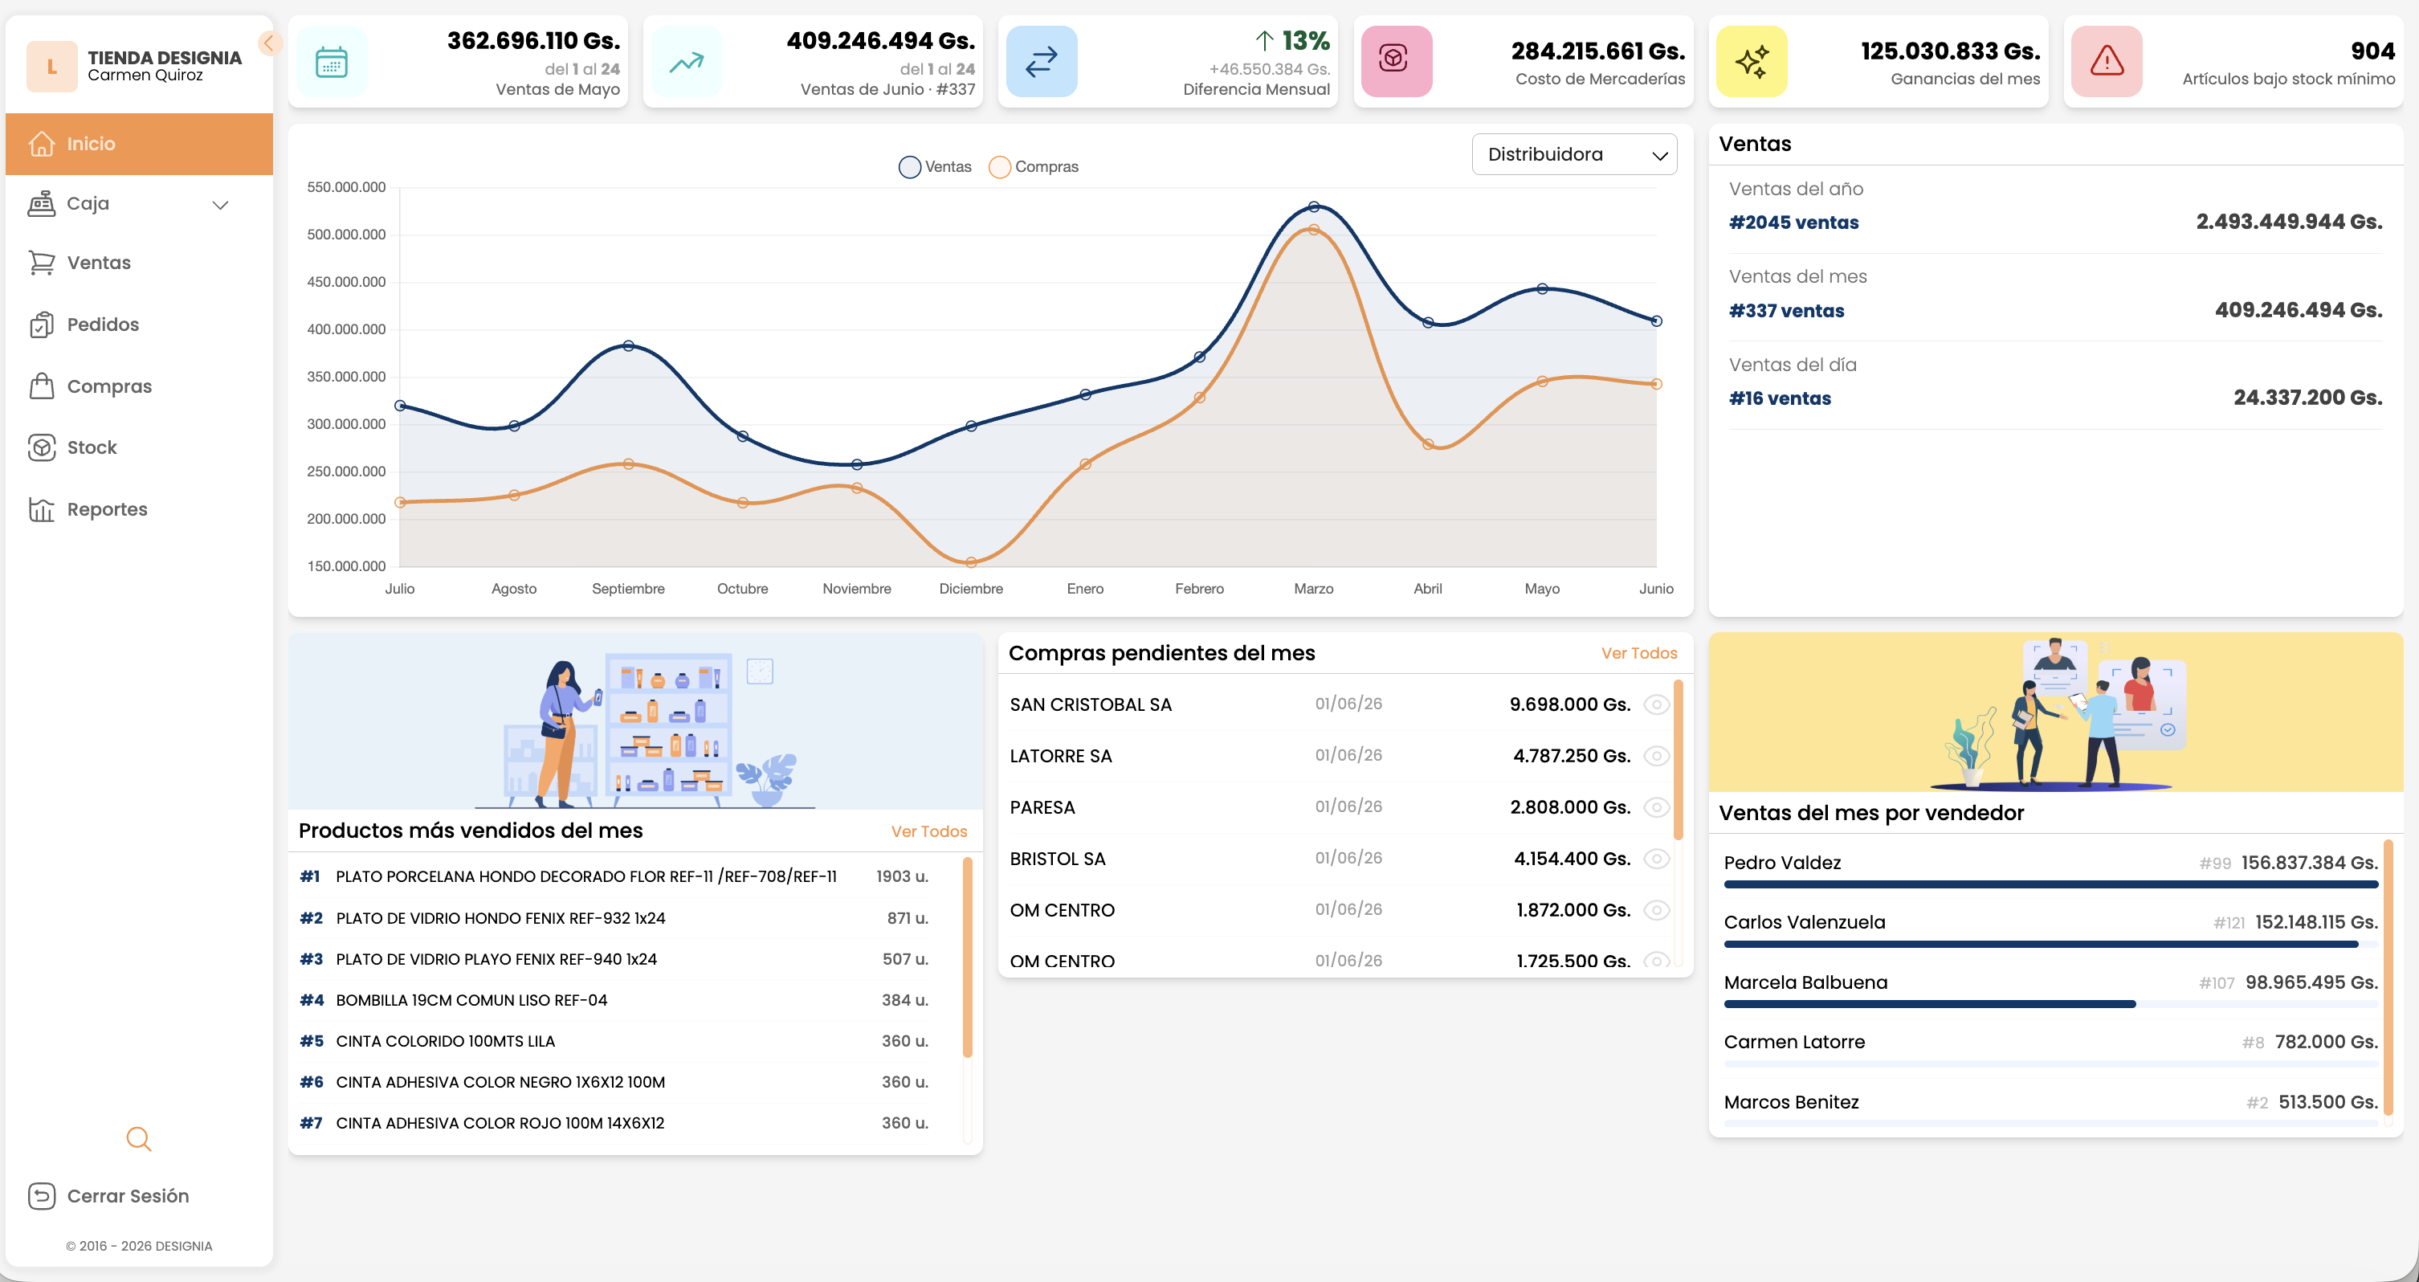This screenshot has height=1282, width=2419.
Task: Click the Marzo Ventas data point on chart
Action: 1314,206
